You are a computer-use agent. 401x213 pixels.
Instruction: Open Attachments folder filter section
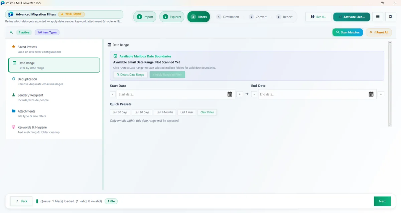click(x=54, y=114)
